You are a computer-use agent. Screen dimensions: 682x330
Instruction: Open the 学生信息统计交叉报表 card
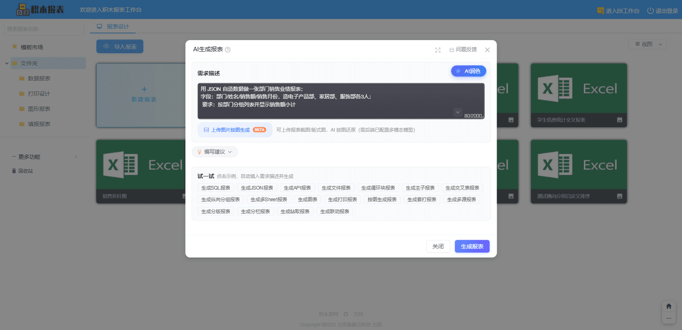(579, 95)
